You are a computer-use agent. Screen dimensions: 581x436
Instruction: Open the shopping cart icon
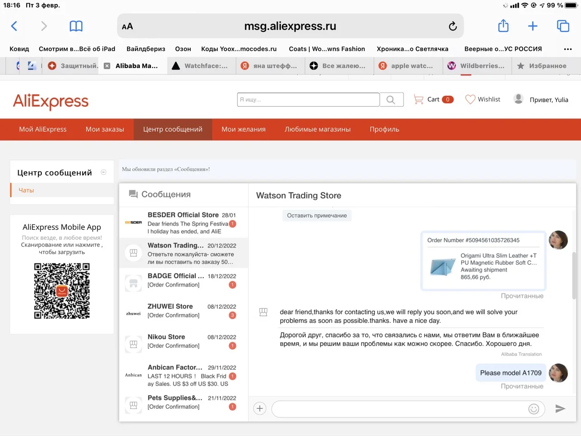point(418,99)
